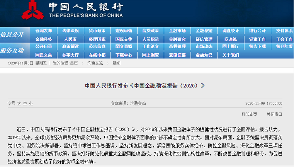The image size is (294, 167).
Task: Open the 新闻发布 navigation item
Action: 44,31
